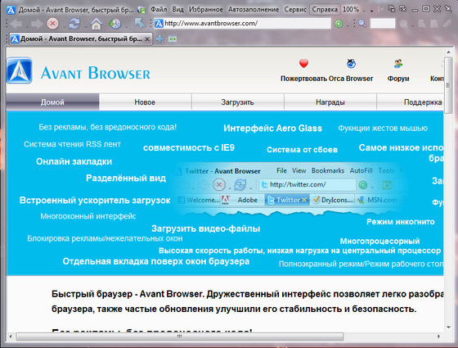Open the Избранное menu
This screenshot has height=348, width=458.
[206, 9]
